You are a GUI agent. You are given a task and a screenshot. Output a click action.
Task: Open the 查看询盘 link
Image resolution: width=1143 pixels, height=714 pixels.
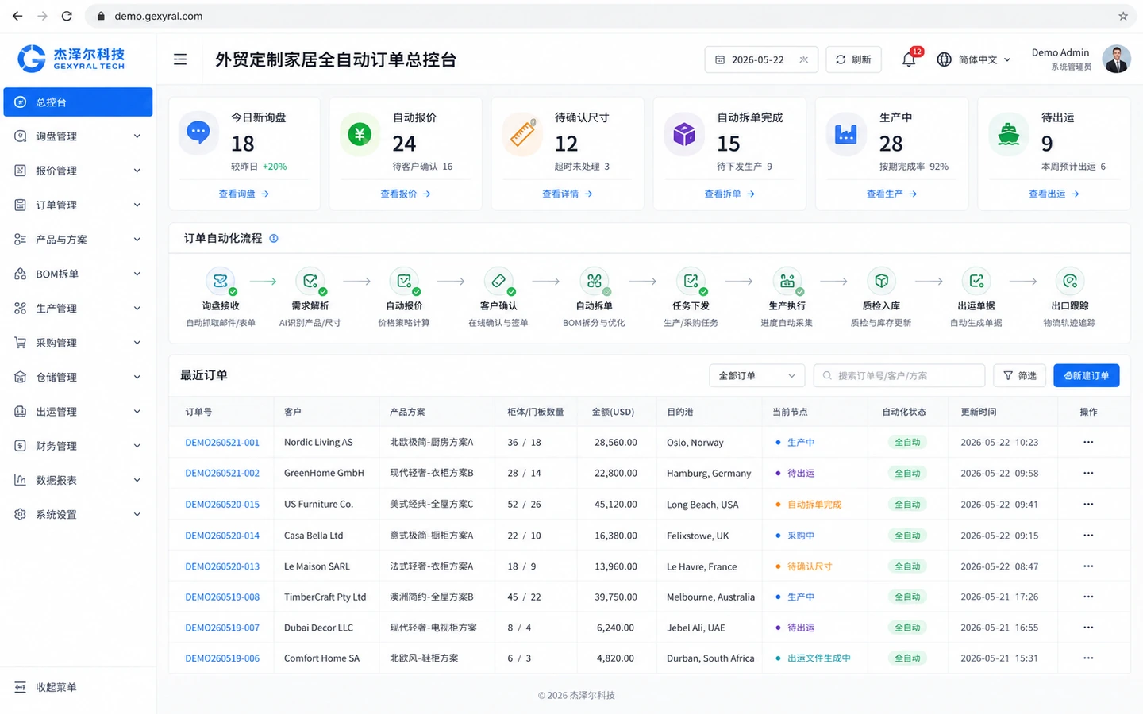pos(244,194)
